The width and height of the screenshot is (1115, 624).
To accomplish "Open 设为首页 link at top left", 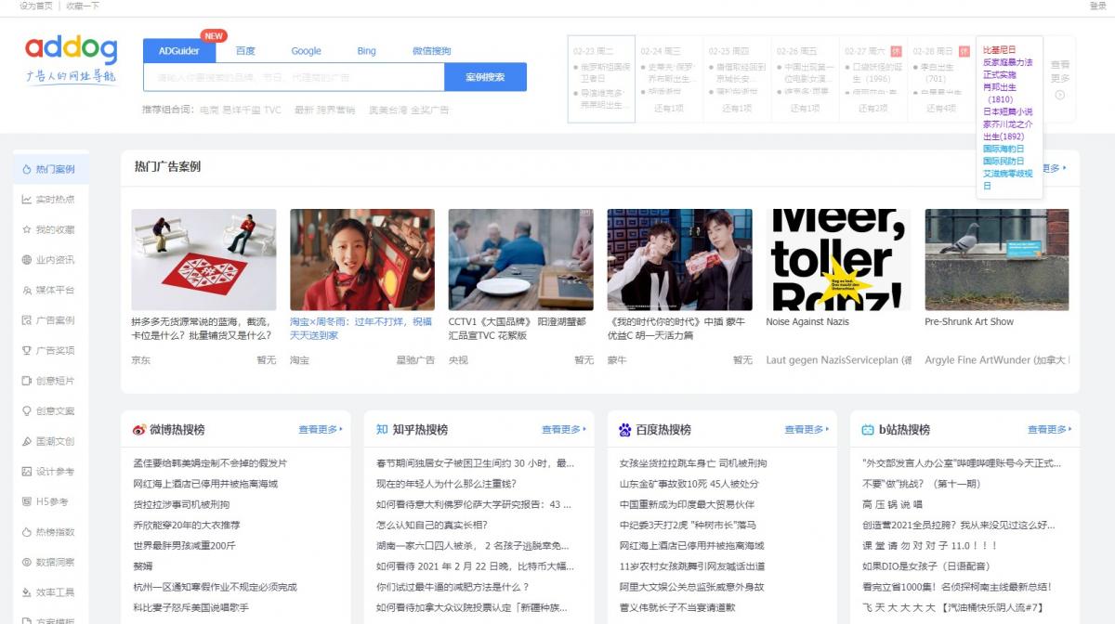I will tap(35, 6).
